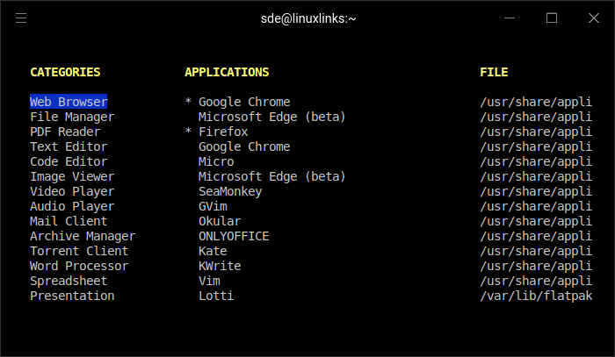Pick the Lotti application entry
615x357 pixels.
coord(216,296)
